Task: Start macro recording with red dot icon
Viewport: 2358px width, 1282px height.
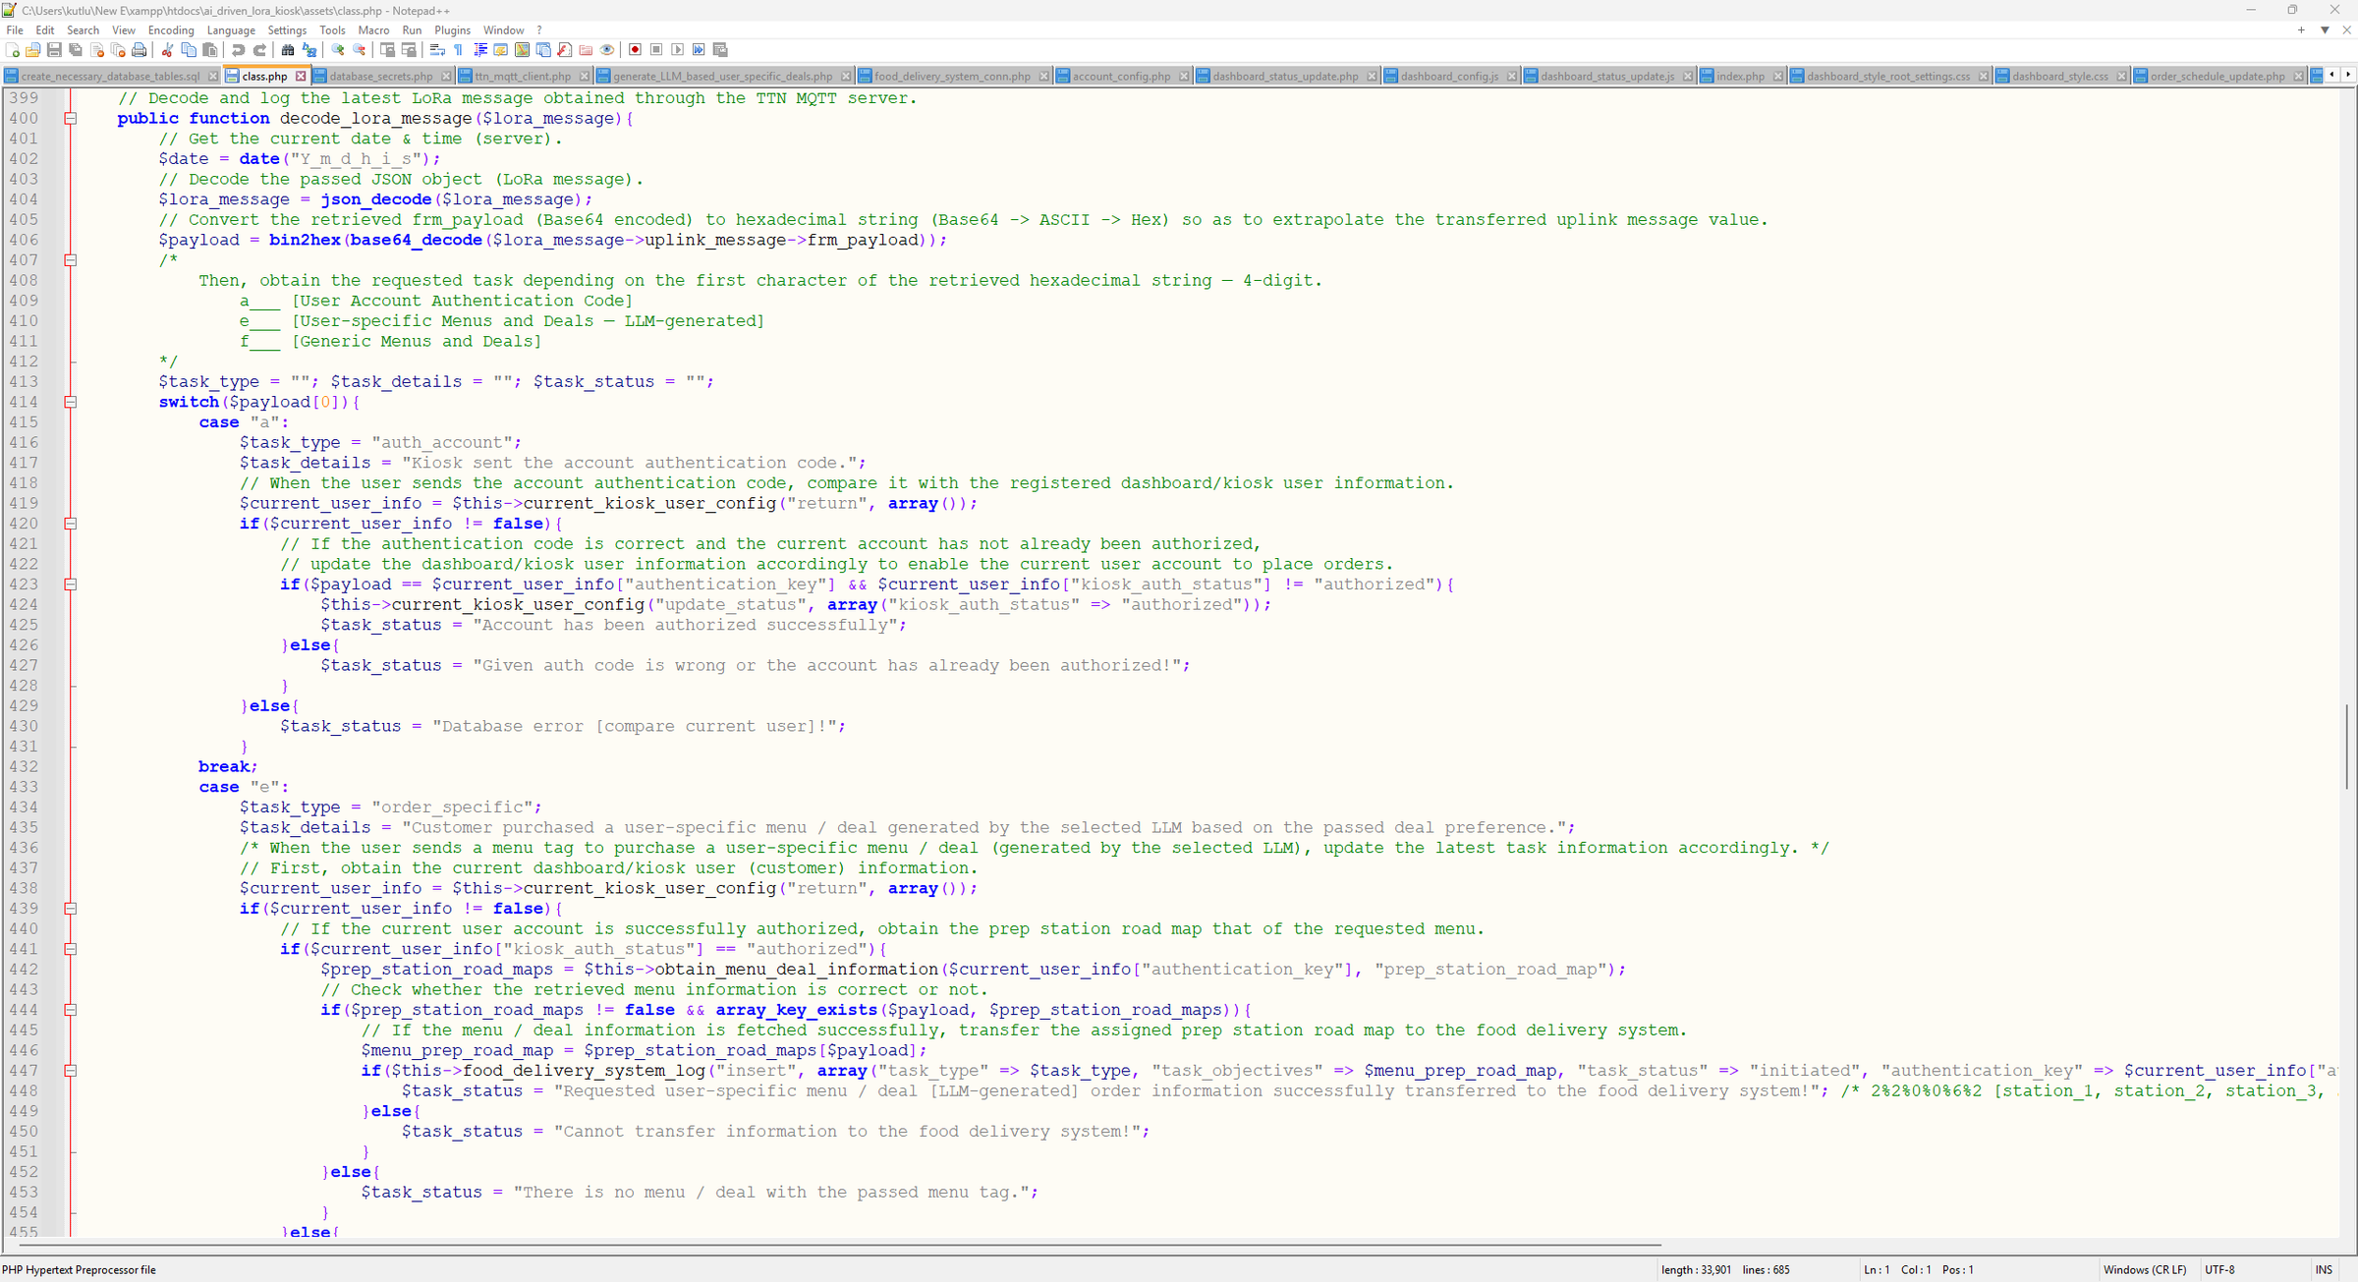Action: pos(635,50)
